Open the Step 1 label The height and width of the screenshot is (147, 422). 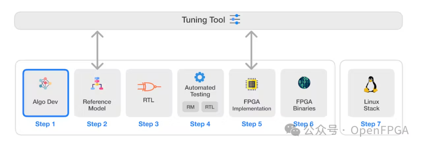tap(45, 124)
